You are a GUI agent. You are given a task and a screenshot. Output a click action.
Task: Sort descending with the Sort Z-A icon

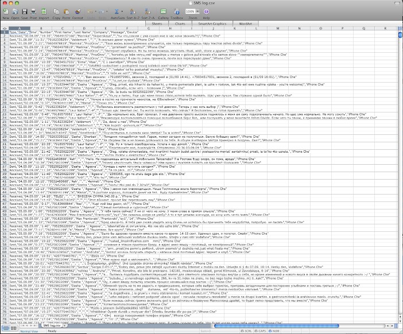point(148,11)
